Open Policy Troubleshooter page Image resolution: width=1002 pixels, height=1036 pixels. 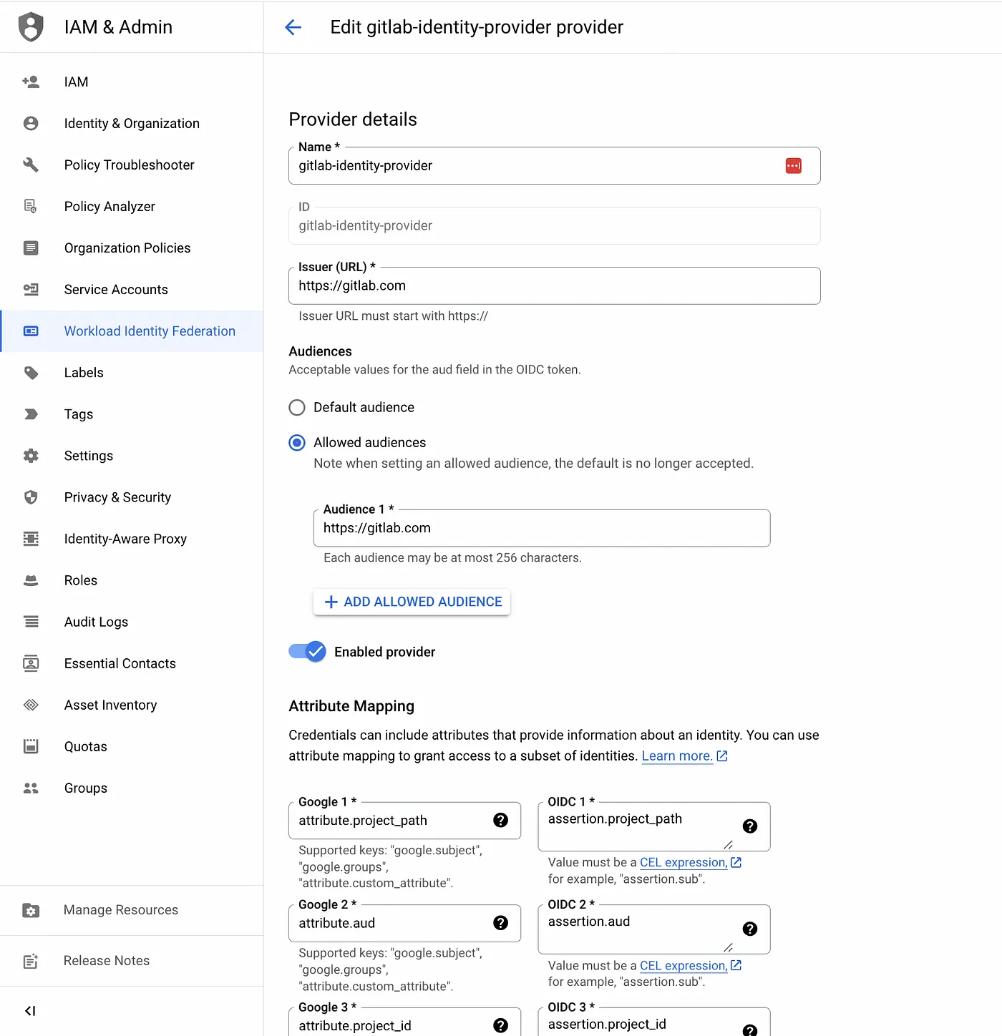coord(132,165)
